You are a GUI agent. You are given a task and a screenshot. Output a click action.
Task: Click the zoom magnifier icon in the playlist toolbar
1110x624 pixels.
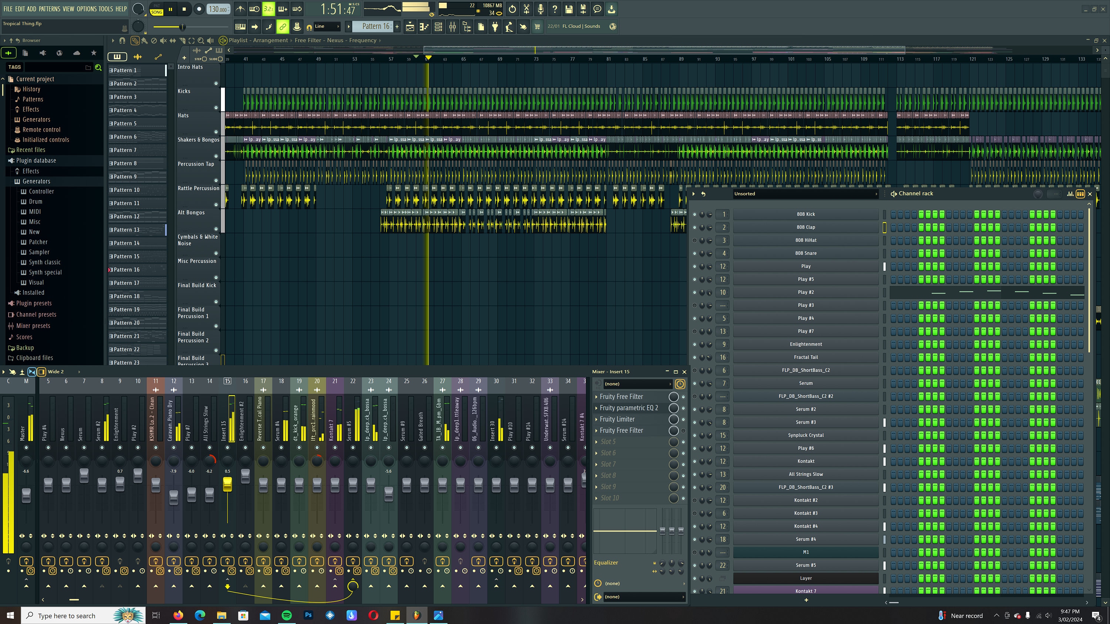click(201, 40)
